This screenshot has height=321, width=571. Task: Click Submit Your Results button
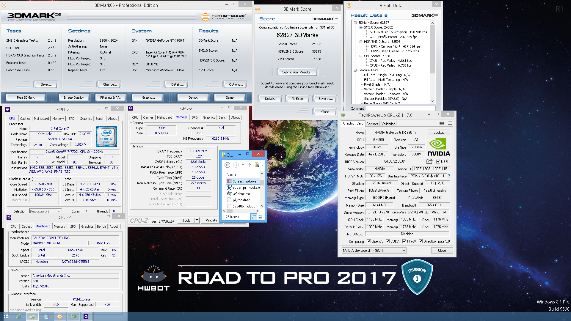297,72
